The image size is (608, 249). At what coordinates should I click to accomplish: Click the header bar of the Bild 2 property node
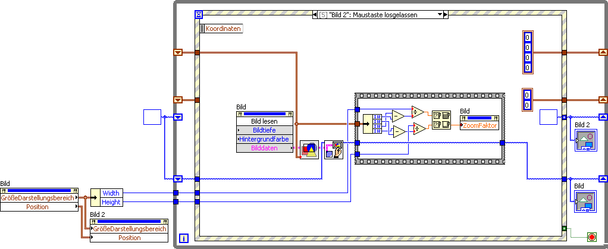click(129, 222)
